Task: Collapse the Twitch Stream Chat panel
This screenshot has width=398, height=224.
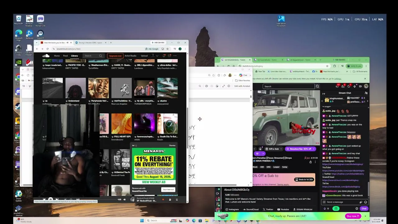Action: (324, 93)
